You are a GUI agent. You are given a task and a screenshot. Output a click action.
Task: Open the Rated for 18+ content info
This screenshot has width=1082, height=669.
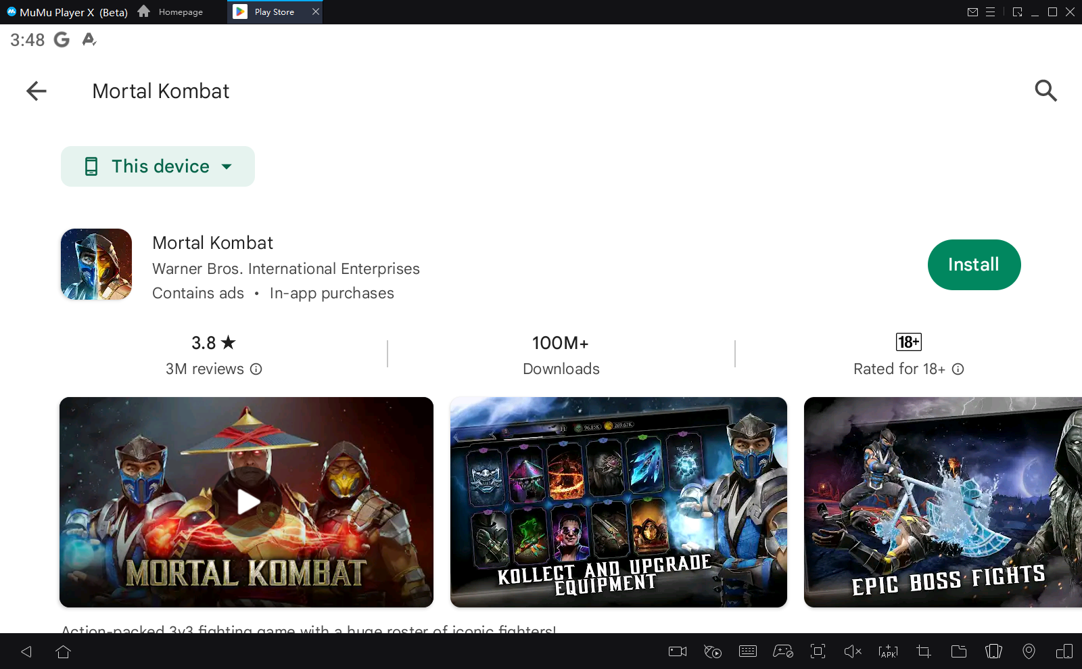[958, 369]
